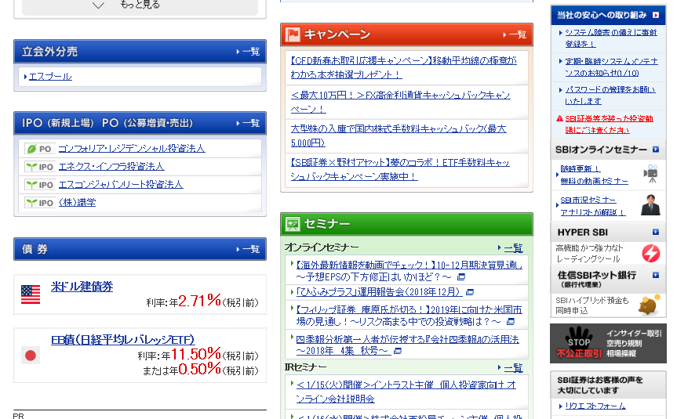
Task: Open CFD新春お取引応援キャンペーン link
Action: pyautogui.click(x=404, y=67)
